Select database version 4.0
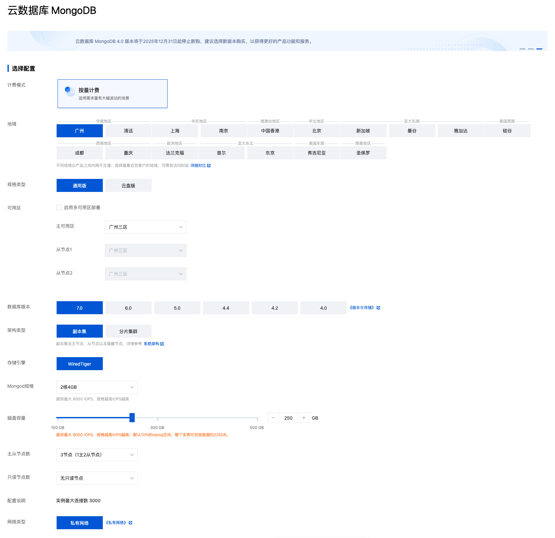The width and height of the screenshot is (555, 538). click(x=324, y=308)
